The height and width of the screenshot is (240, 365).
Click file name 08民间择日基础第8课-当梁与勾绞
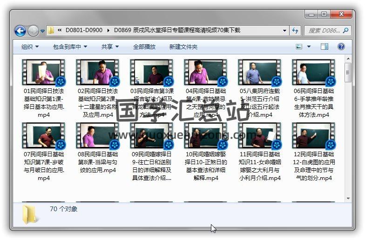(98, 162)
